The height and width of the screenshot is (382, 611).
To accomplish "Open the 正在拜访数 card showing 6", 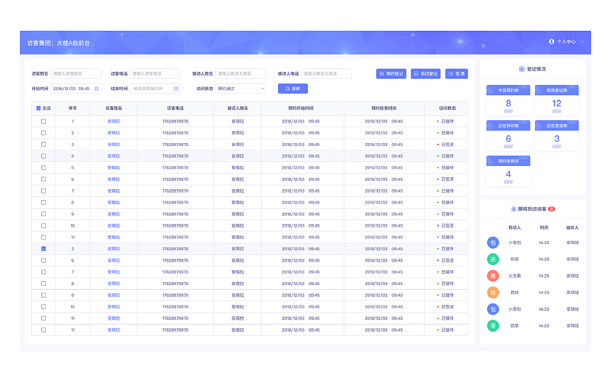I will pos(508,136).
